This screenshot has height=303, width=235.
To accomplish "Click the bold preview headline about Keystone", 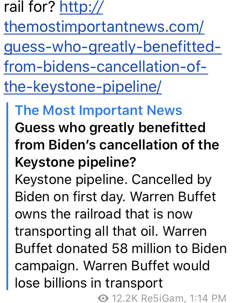I will pyautogui.click(x=117, y=145).
